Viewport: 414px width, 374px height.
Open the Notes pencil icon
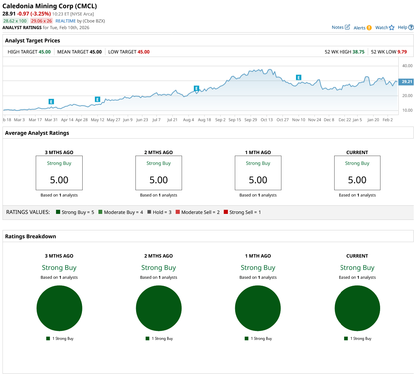point(347,27)
